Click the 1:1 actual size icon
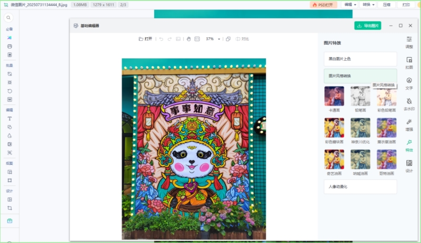This screenshot has height=243, width=421. (197, 39)
